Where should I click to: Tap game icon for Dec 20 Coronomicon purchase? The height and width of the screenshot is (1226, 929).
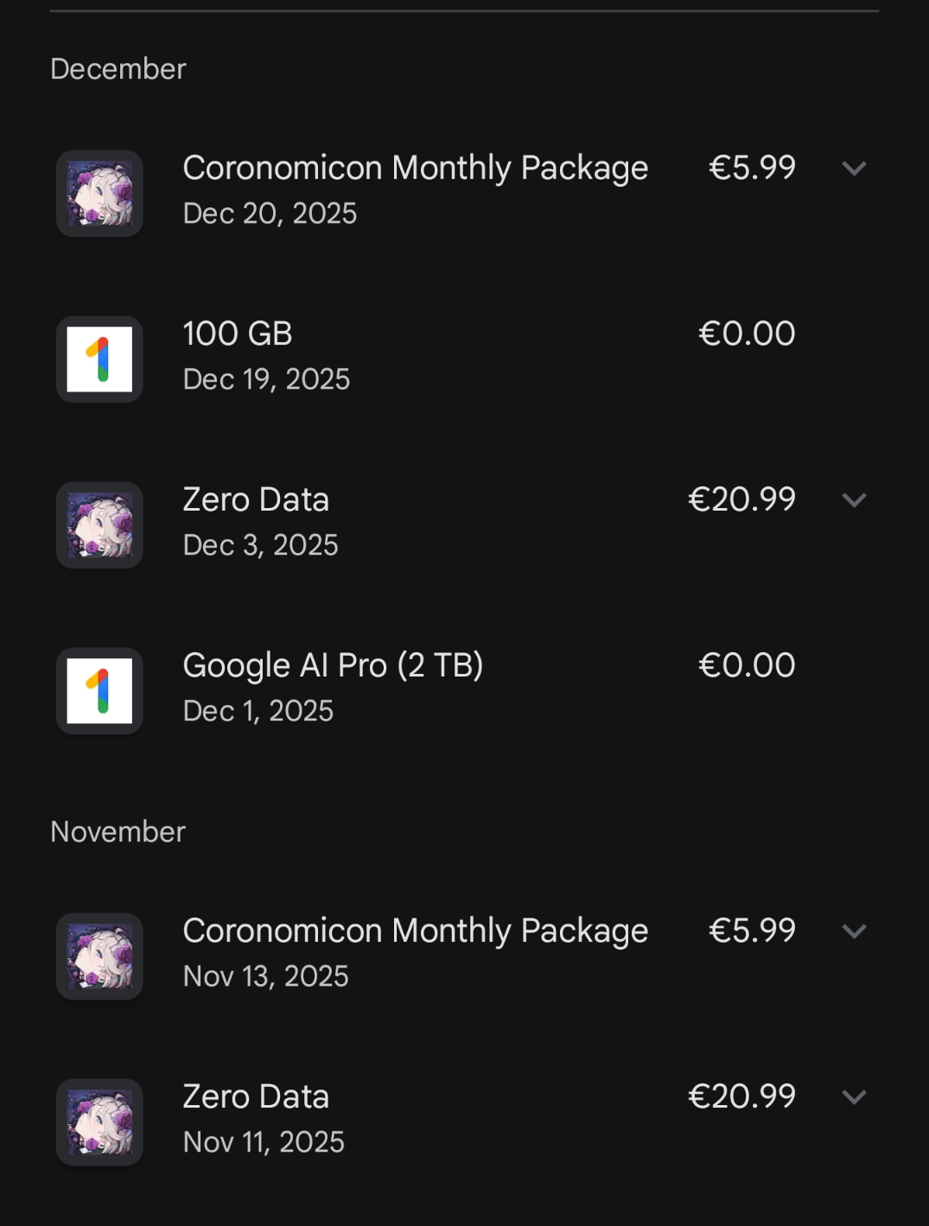[99, 194]
